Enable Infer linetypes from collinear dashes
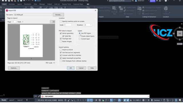Screen dimensions: 183x103 point(61,61)
